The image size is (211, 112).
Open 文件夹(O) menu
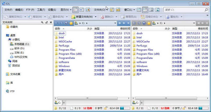pos(100,10)
